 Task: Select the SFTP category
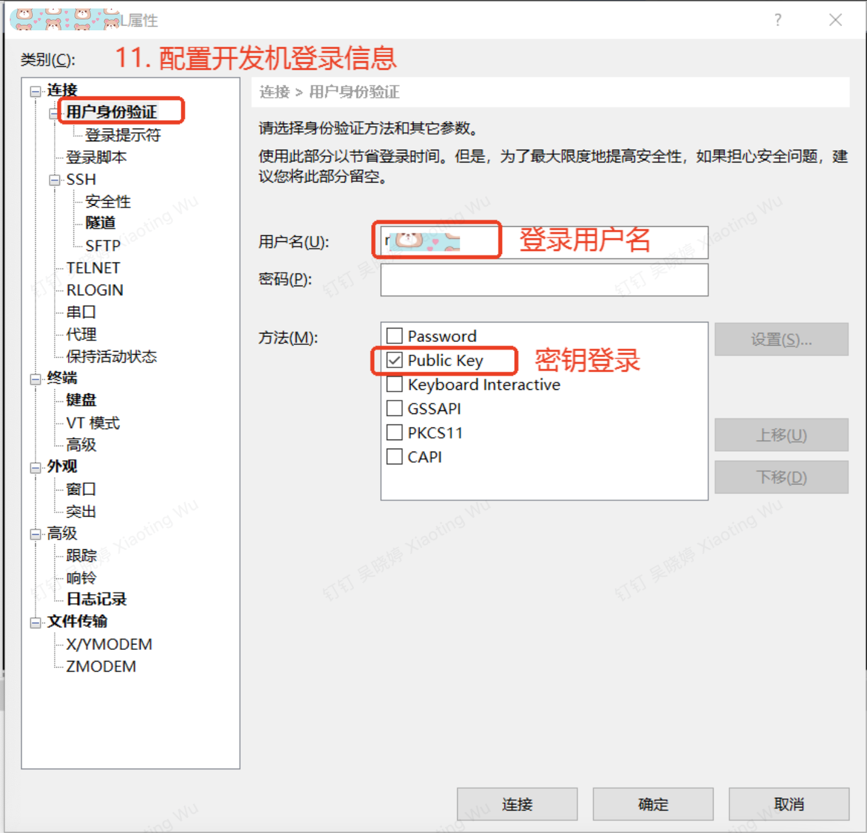coord(103,246)
